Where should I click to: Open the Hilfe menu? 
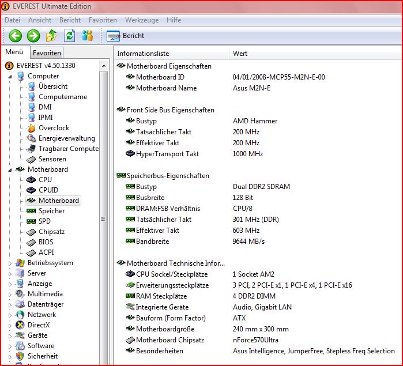tap(174, 20)
